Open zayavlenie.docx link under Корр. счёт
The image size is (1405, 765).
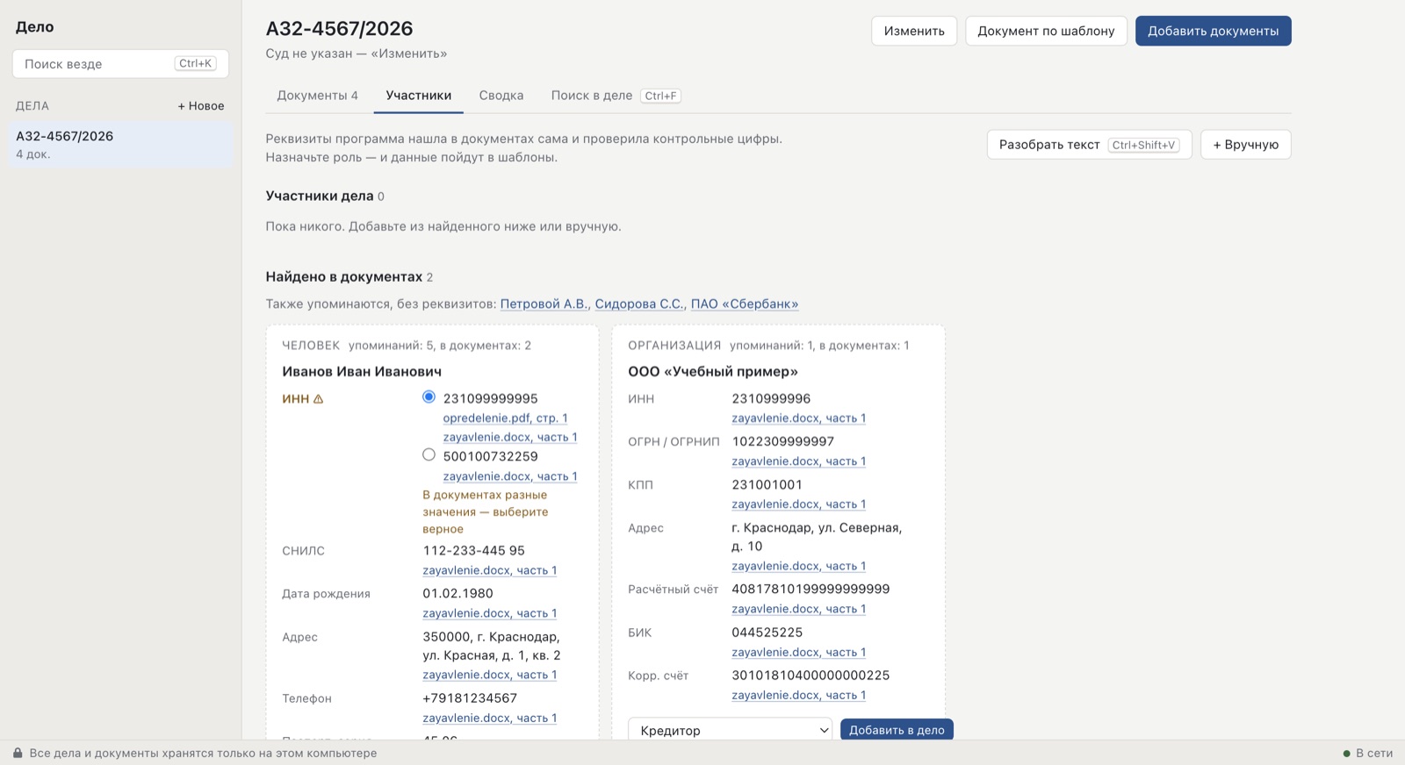799,696
